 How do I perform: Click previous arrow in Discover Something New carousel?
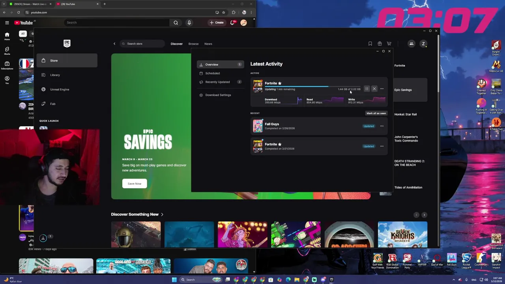(x=416, y=215)
